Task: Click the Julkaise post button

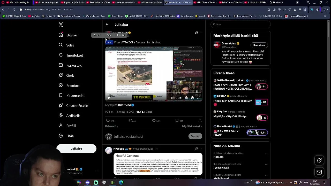Action: (x=76, y=149)
